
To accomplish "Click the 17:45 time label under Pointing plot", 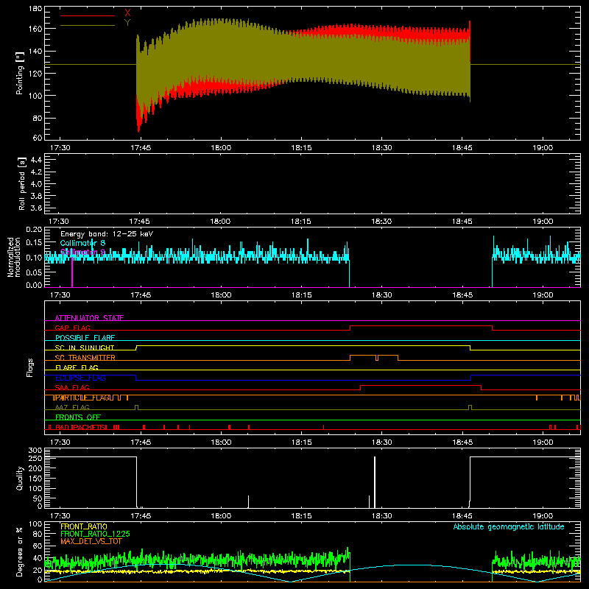I will [x=141, y=148].
